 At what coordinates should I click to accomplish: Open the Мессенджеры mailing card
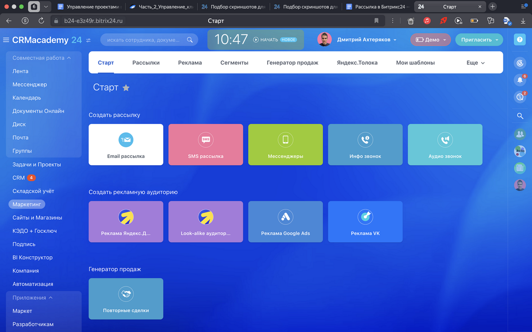click(286, 144)
